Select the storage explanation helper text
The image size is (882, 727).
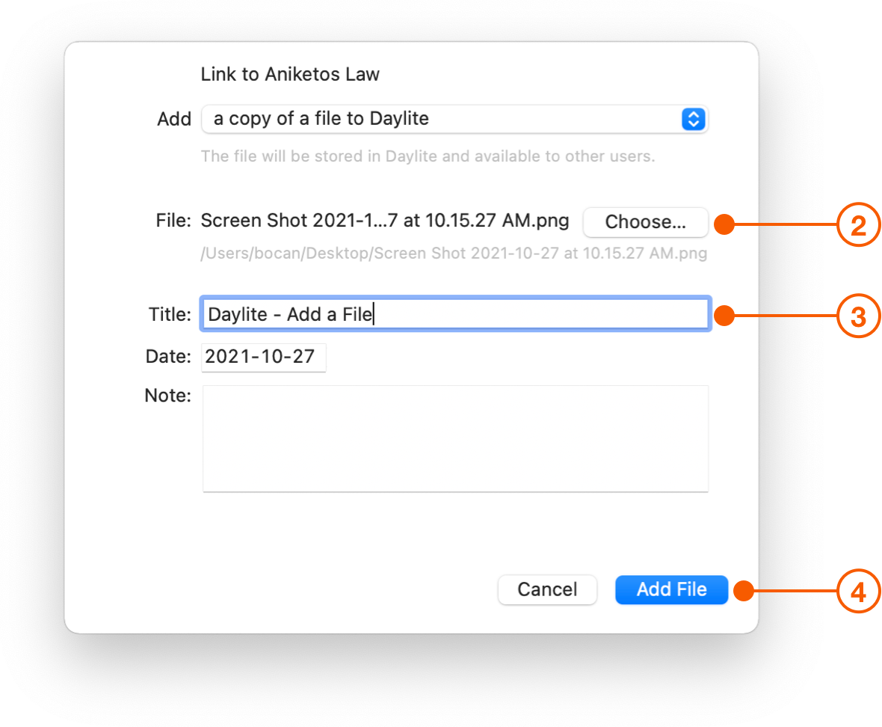click(x=428, y=156)
